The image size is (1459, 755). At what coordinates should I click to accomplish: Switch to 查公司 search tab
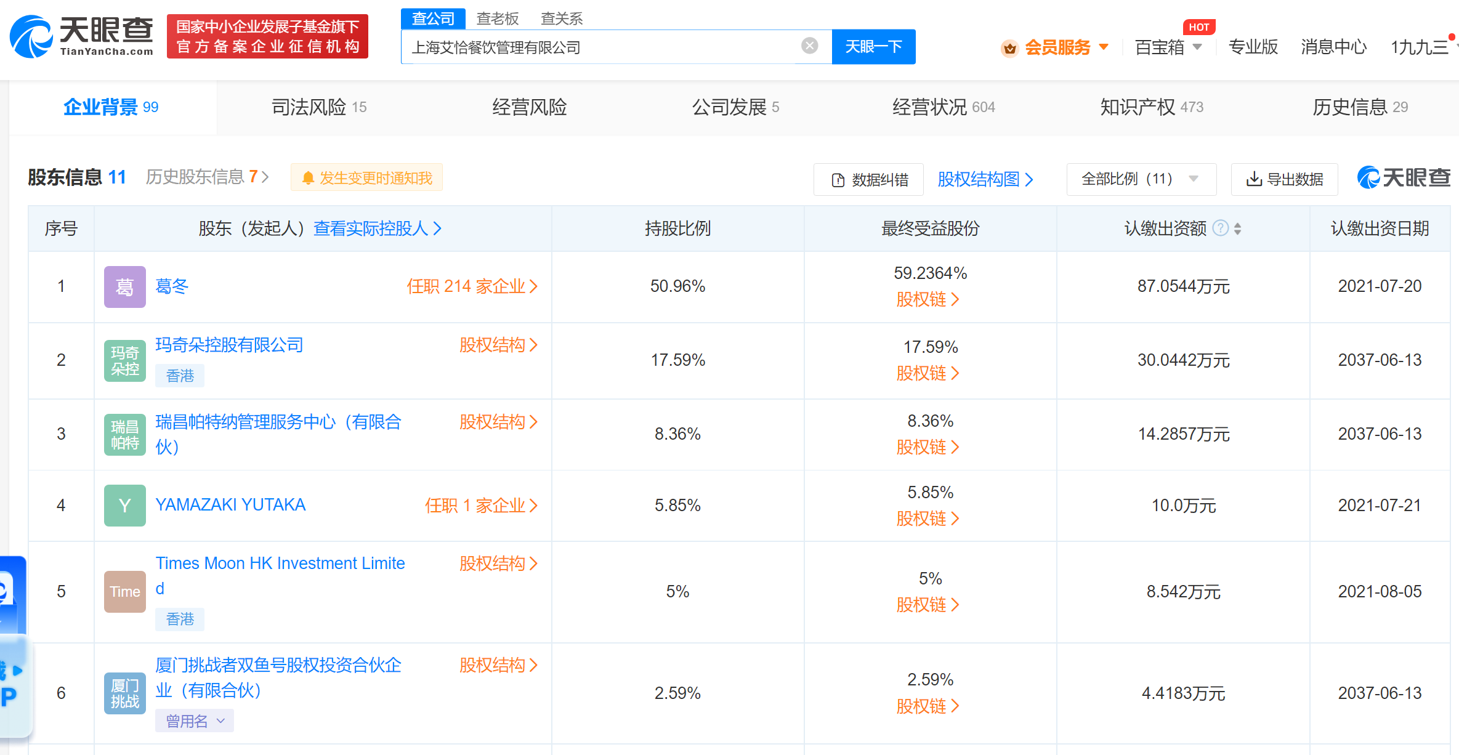[x=433, y=18]
